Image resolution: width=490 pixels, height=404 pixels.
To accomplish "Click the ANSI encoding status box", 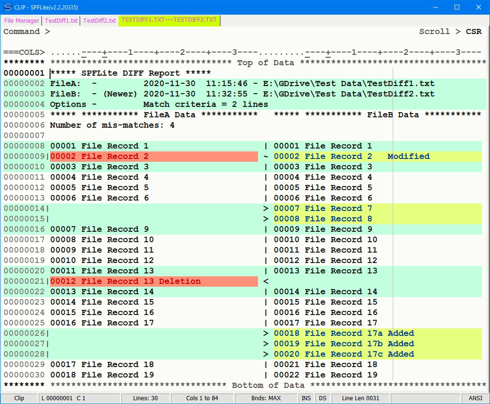I will 475,398.
